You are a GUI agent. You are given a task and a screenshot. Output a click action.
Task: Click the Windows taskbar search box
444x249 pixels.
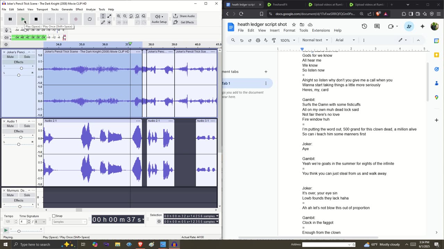[35, 245]
